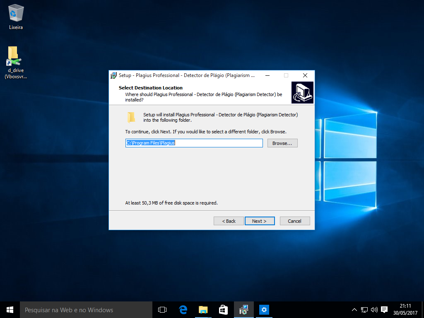Open the Settings gear taskbar app
The image size is (424, 318).
[264, 310]
